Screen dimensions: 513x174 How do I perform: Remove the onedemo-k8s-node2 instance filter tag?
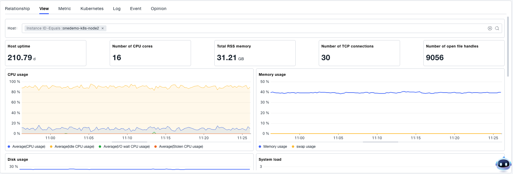click(103, 28)
